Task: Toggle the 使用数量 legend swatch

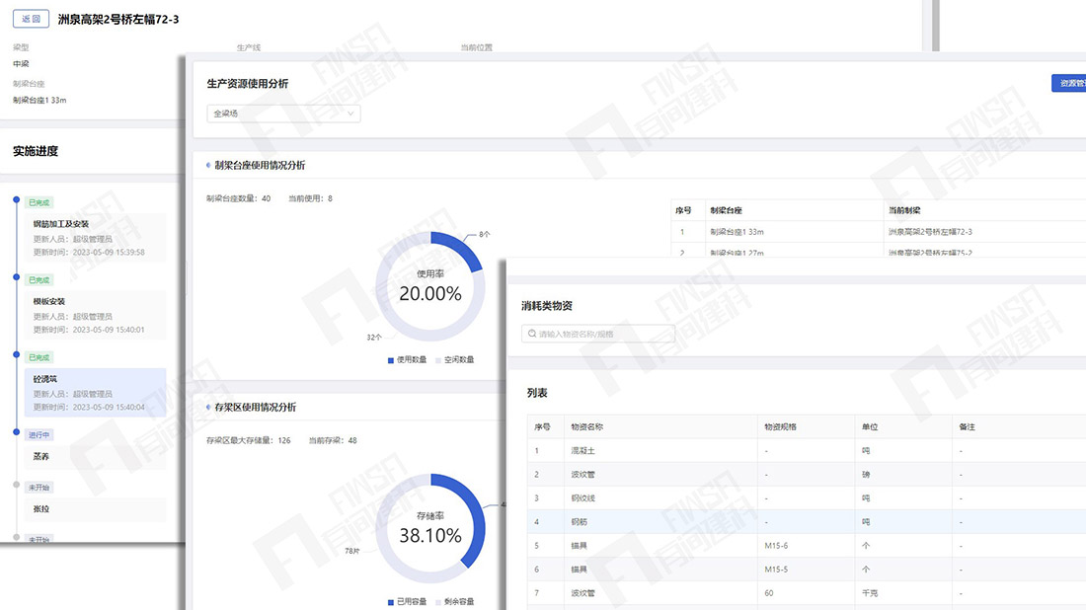Action: coord(391,360)
